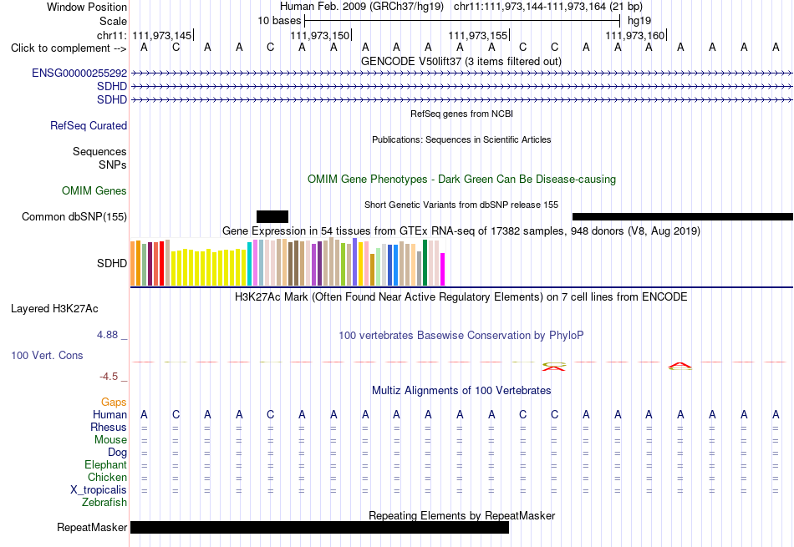
Task: Click the chr11:111,973,144-111,973,164 position text
Action: tap(548, 7)
